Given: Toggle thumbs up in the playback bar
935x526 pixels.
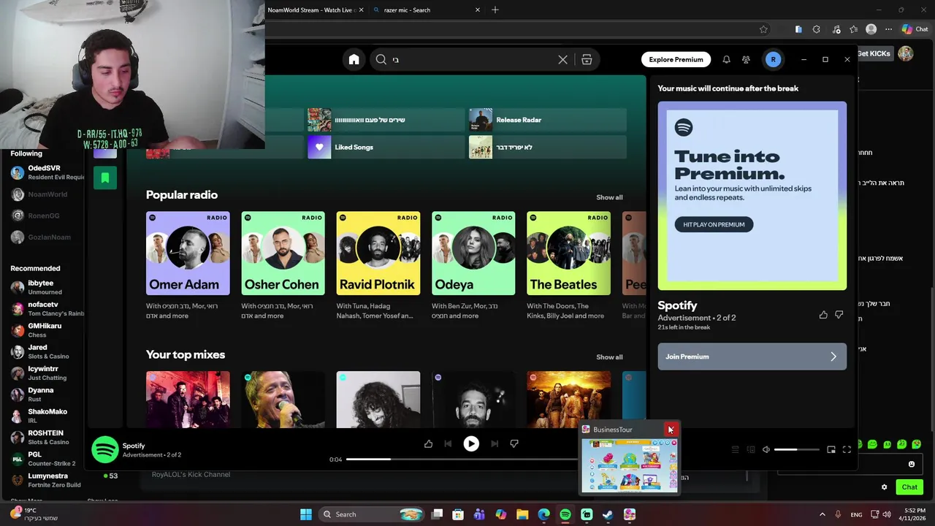Looking at the screenshot, I should (x=428, y=443).
